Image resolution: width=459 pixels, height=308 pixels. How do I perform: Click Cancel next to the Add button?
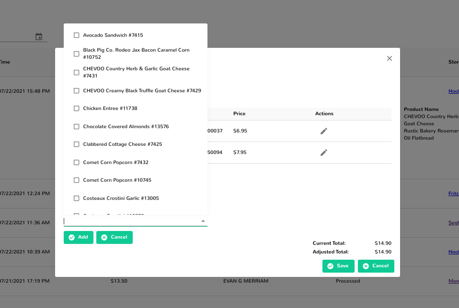[115, 237]
